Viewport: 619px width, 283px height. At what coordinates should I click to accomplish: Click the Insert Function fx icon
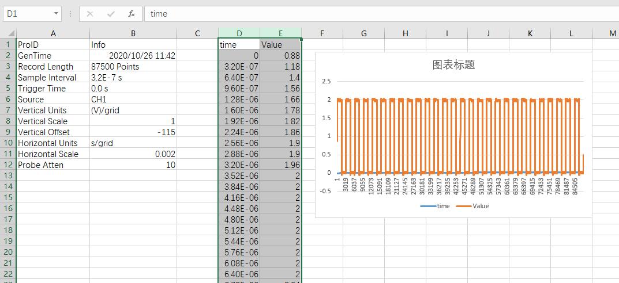point(132,14)
